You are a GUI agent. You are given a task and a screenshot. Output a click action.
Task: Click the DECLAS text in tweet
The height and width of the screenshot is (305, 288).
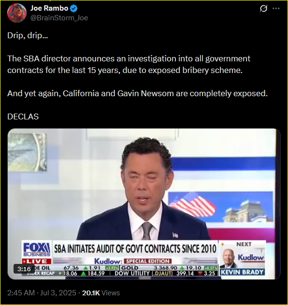pyautogui.click(x=23, y=116)
